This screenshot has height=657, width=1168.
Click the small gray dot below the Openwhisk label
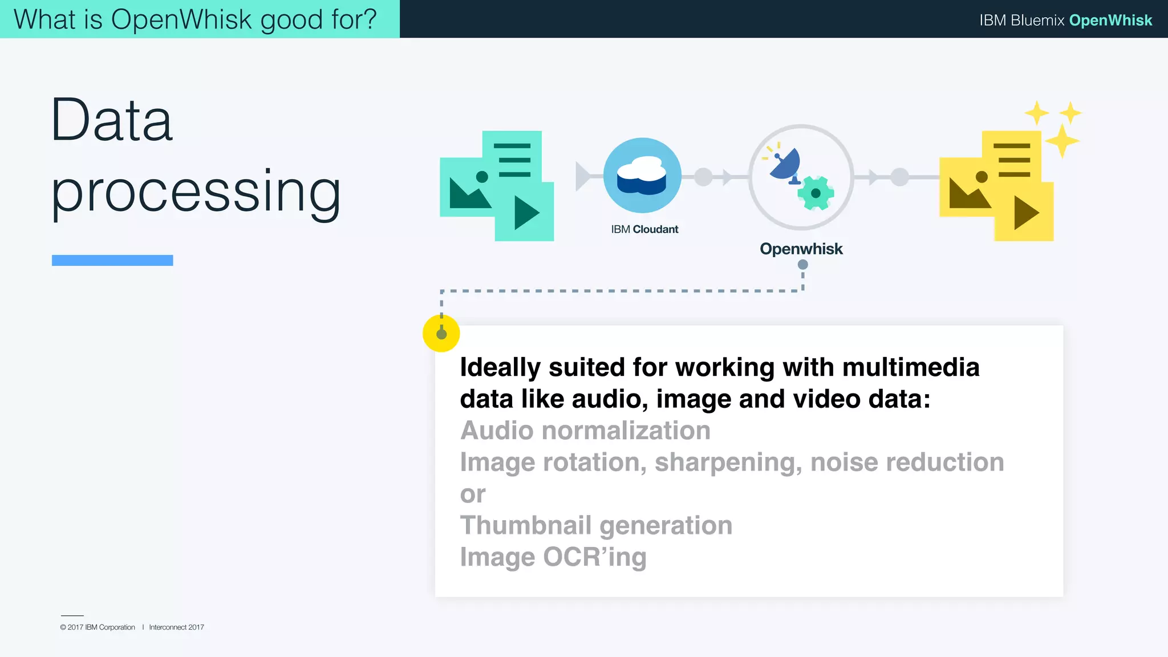(803, 265)
